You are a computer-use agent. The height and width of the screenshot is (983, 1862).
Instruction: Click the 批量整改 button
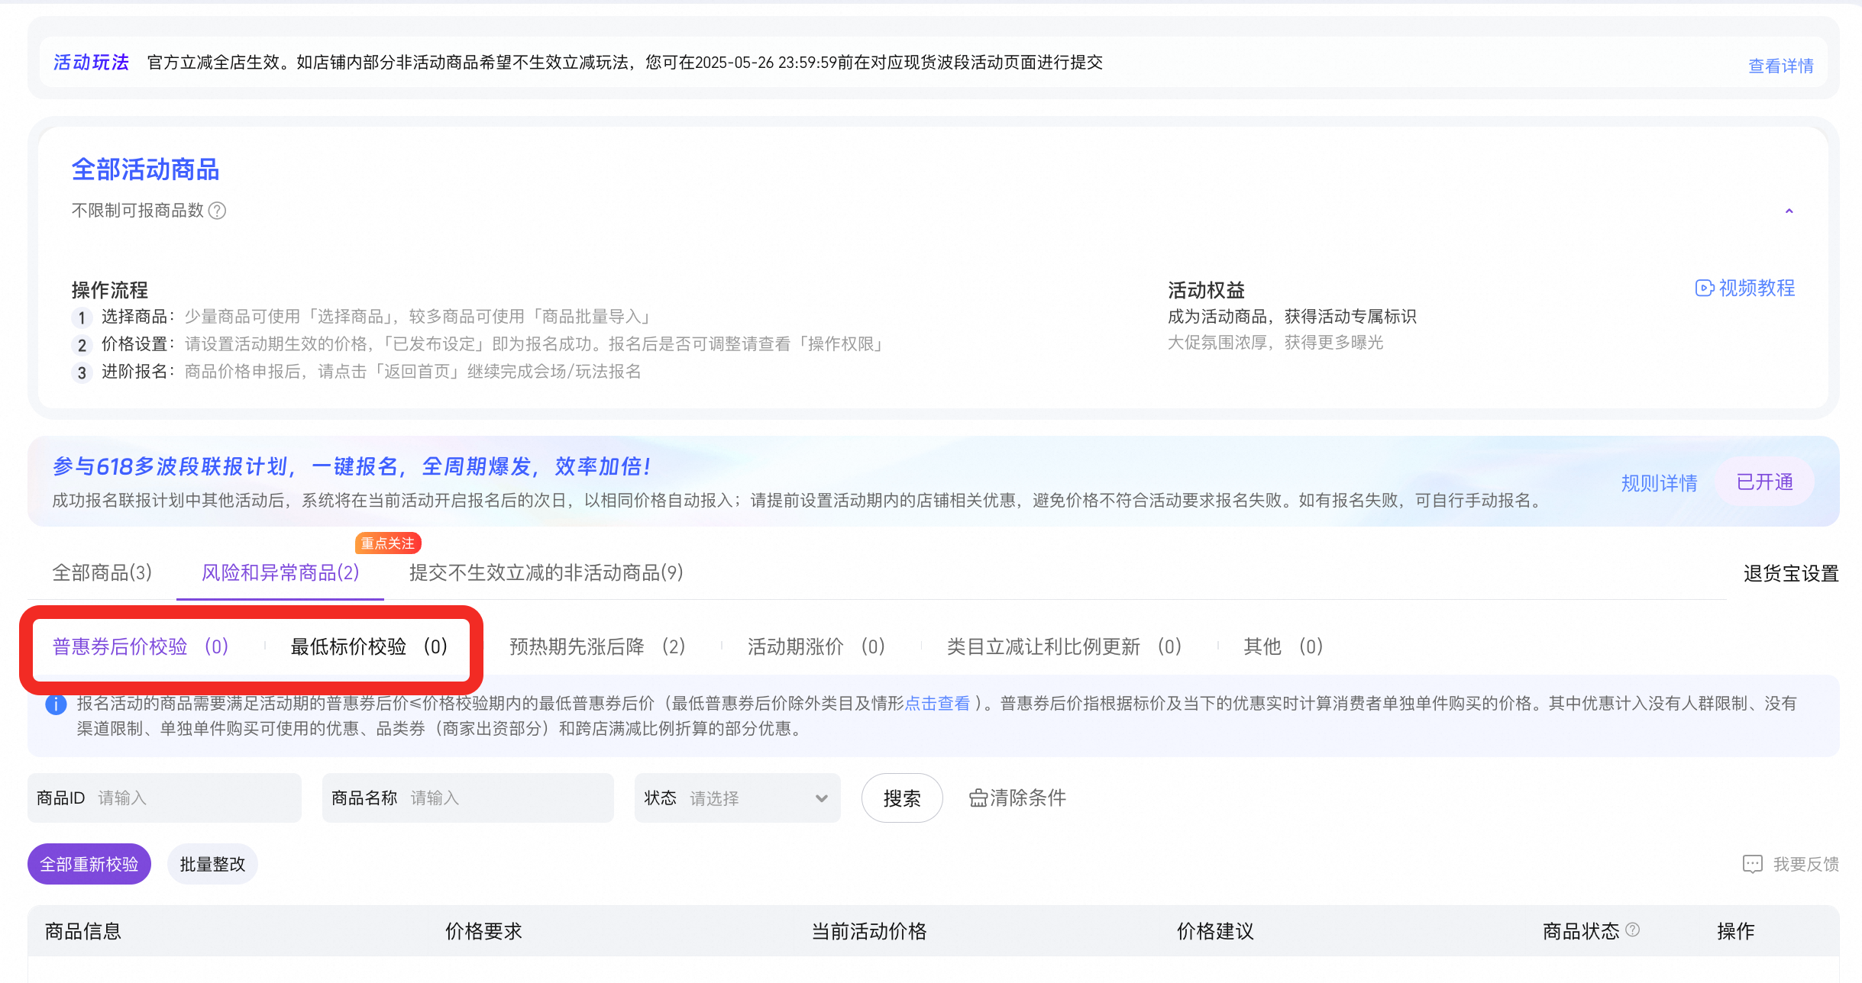[212, 864]
